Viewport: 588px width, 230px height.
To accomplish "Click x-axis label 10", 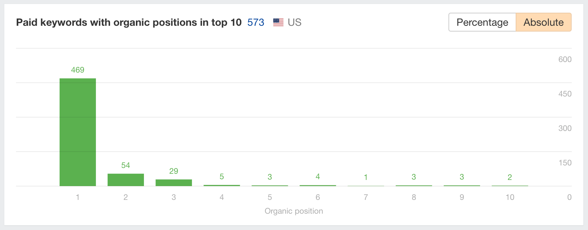I will point(510,197).
